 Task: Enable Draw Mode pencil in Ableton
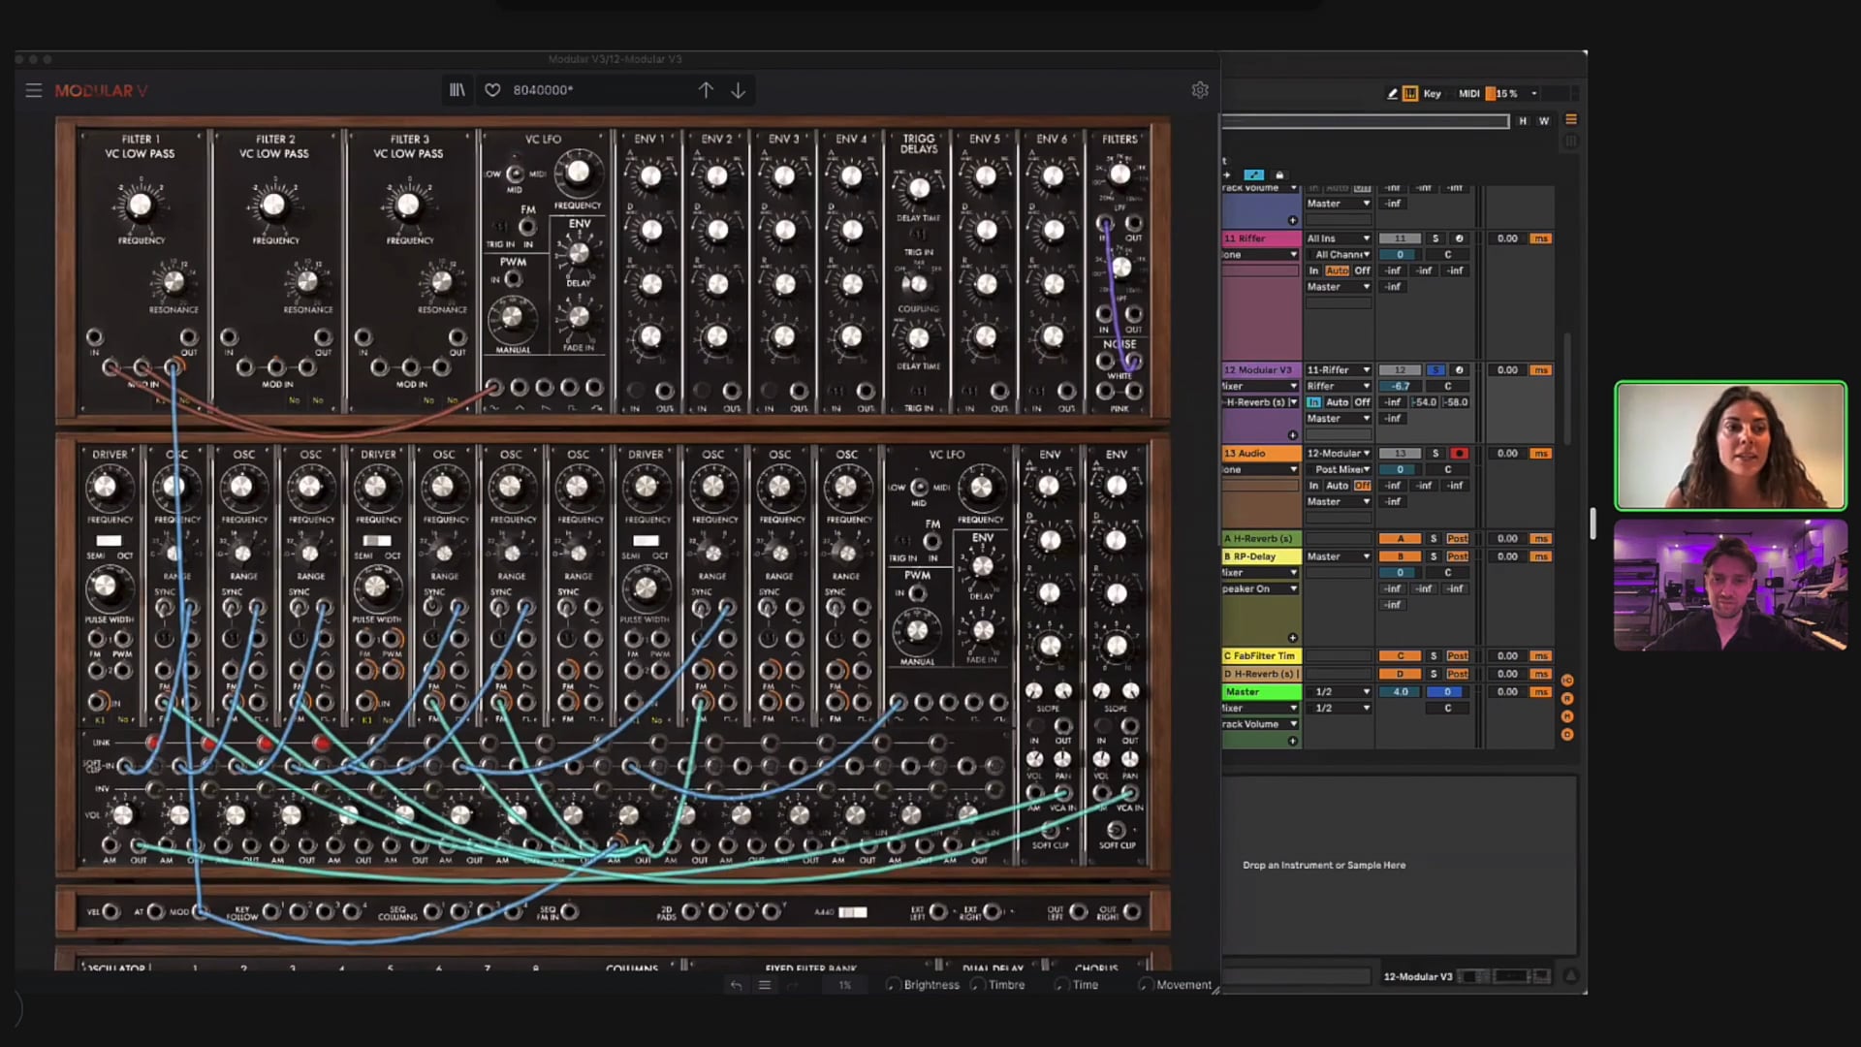1393,94
